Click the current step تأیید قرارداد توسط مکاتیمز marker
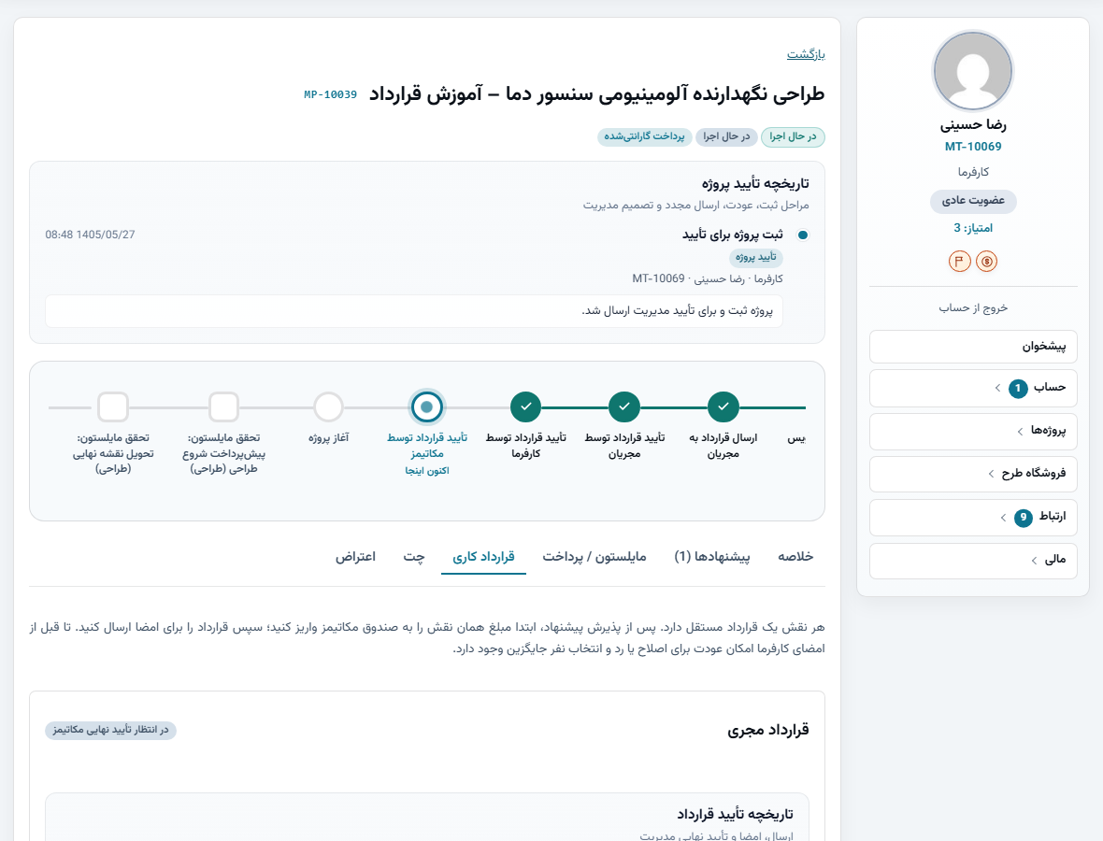Screen dimensions: 1103x841 point(426,406)
